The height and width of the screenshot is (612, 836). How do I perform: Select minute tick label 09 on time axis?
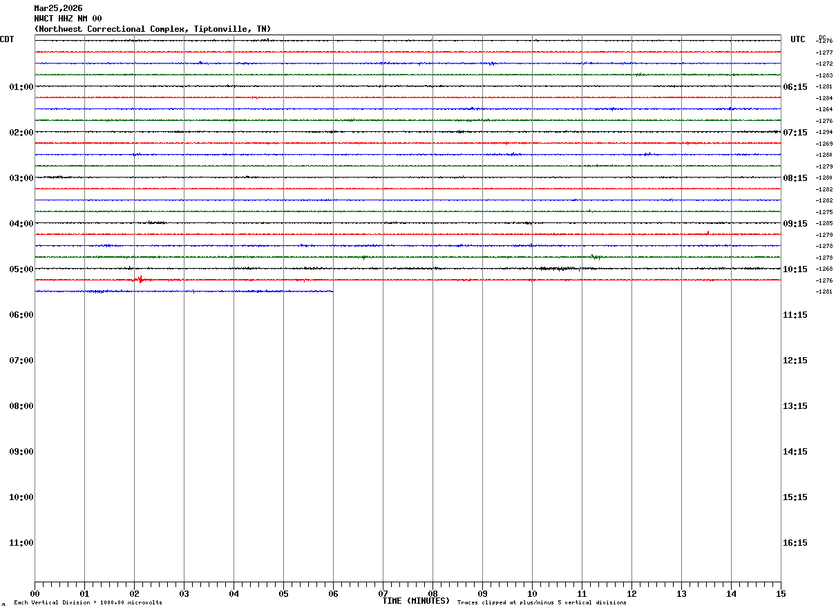(482, 594)
